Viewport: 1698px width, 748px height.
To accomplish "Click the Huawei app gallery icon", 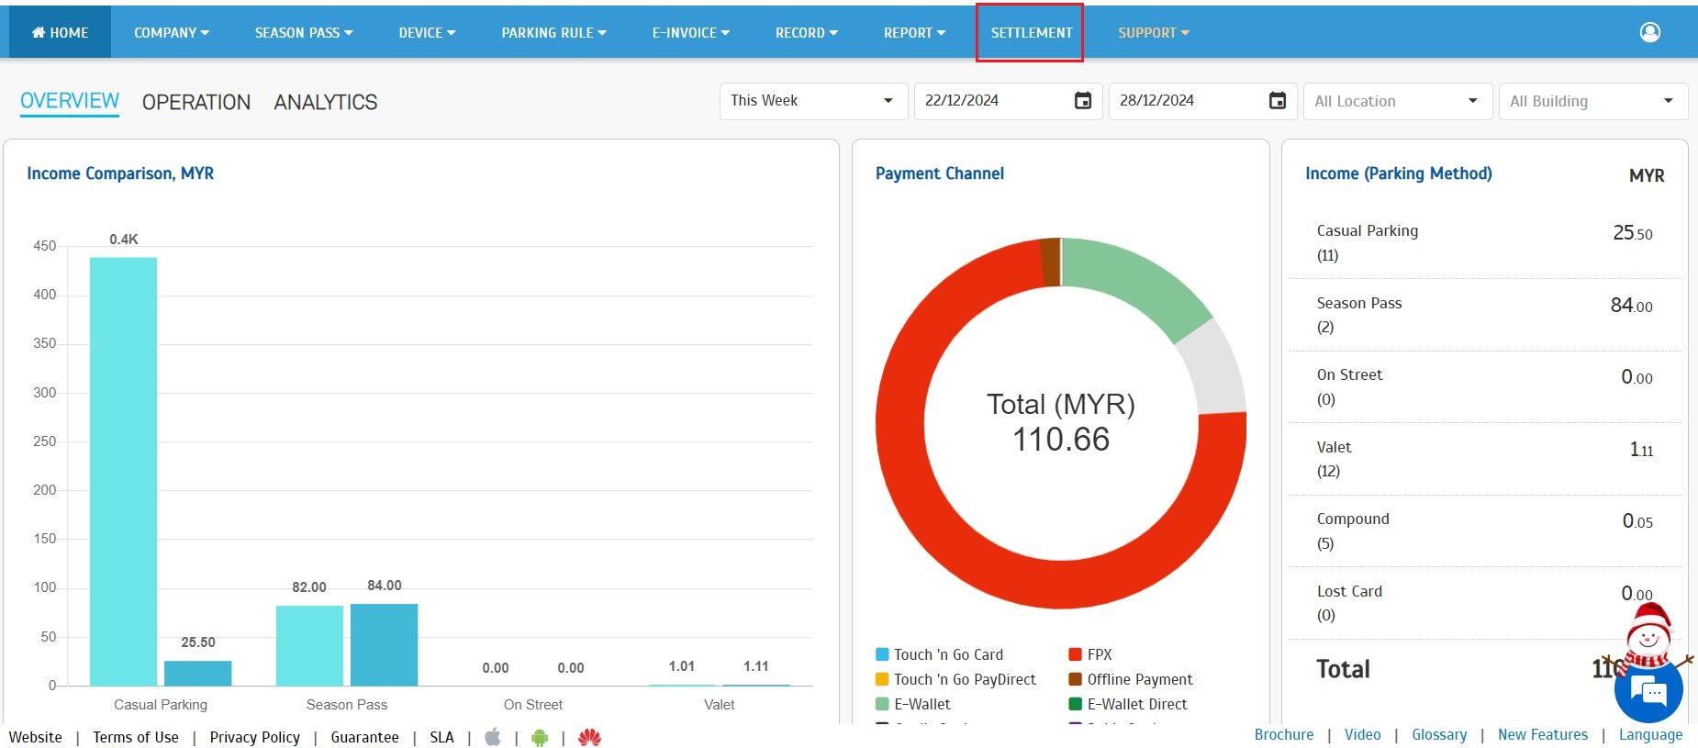I will (589, 737).
